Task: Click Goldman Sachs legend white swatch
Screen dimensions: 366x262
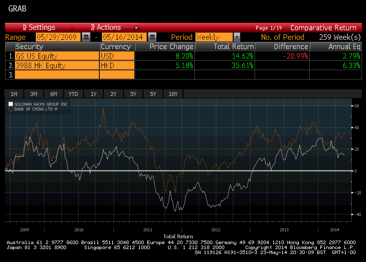Action: point(10,104)
